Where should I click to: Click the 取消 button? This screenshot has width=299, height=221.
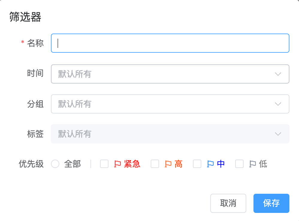228,203
